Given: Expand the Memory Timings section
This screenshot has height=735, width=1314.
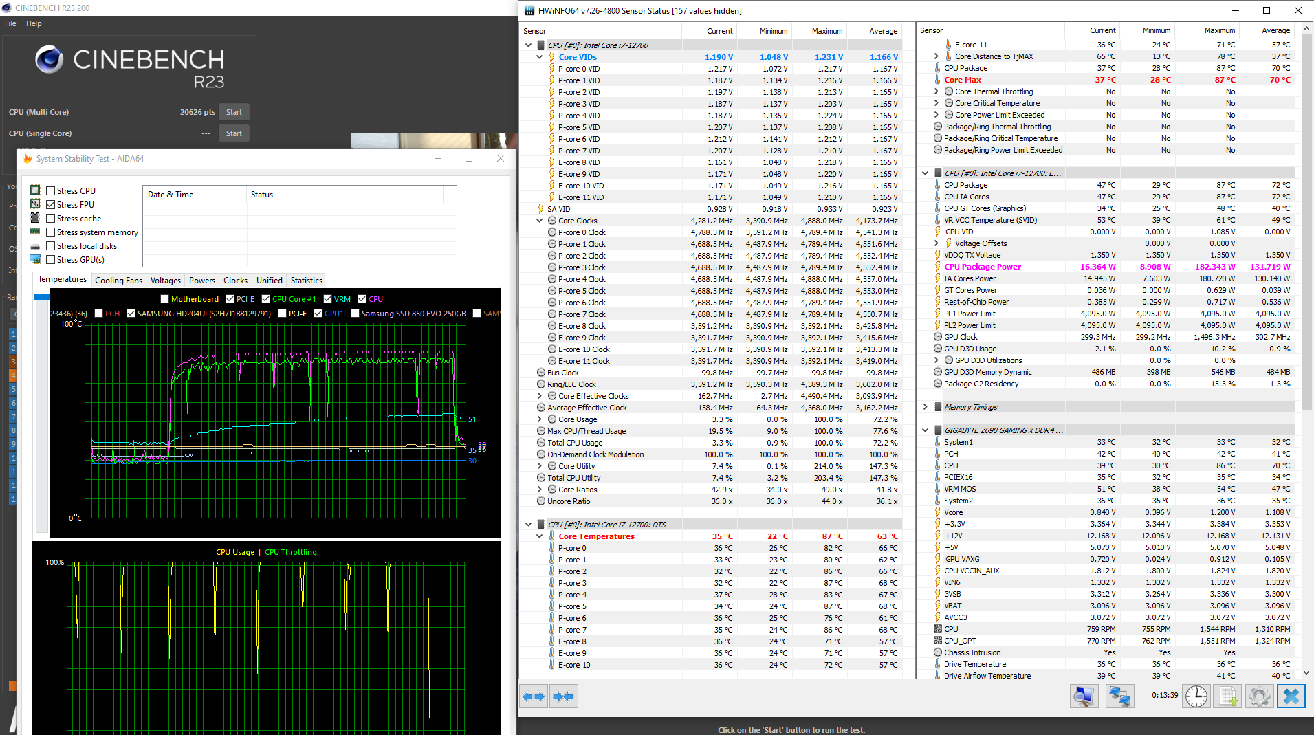Looking at the screenshot, I should [926, 407].
